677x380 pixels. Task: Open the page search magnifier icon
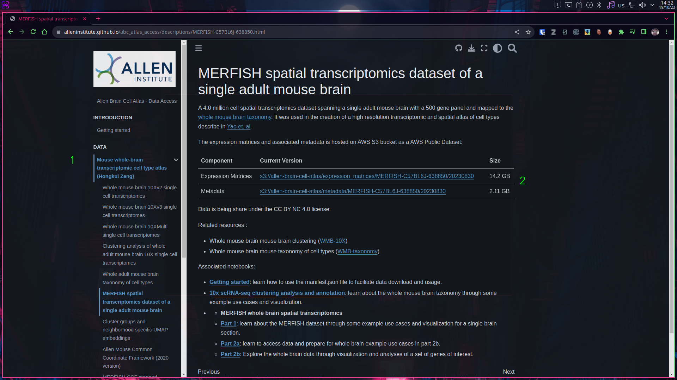point(512,48)
